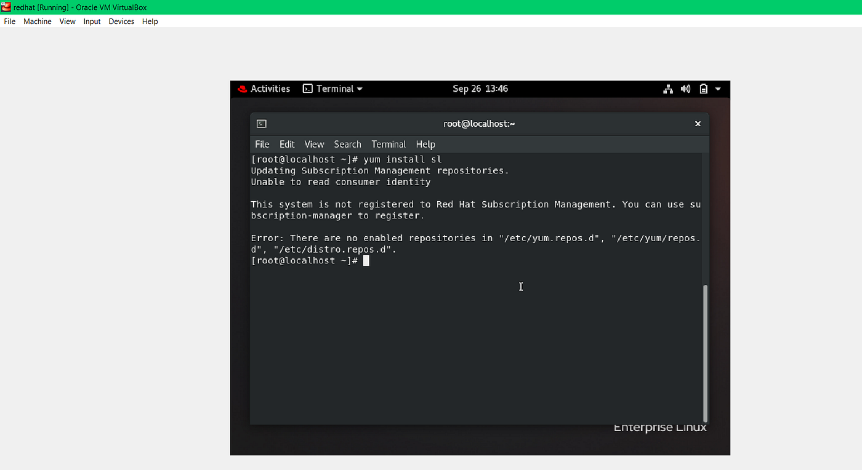Open the Devices menu in VirtualBox
Screen dimensions: 862x470
pyautogui.click(x=121, y=21)
